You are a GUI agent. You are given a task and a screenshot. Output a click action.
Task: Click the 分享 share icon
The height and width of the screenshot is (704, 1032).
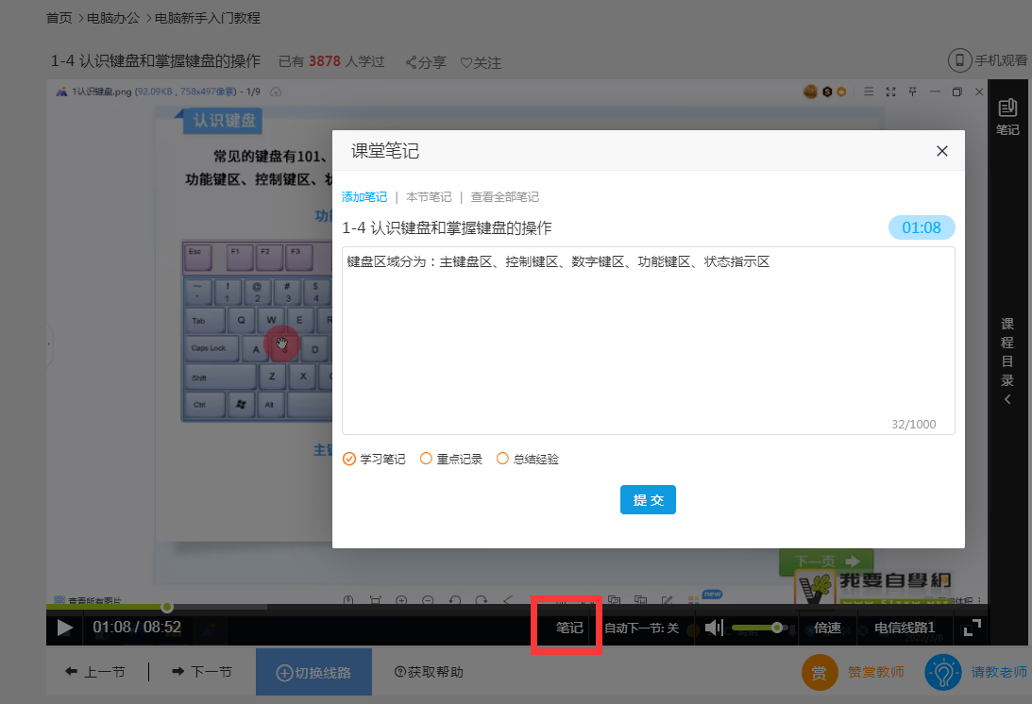point(412,63)
